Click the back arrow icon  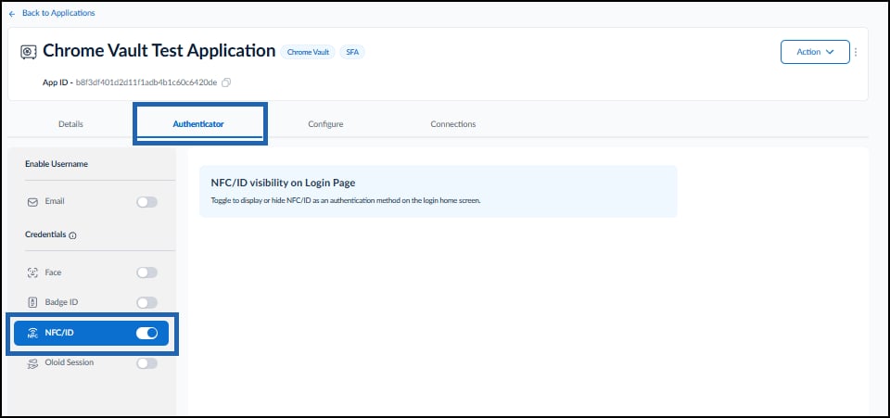[12, 13]
